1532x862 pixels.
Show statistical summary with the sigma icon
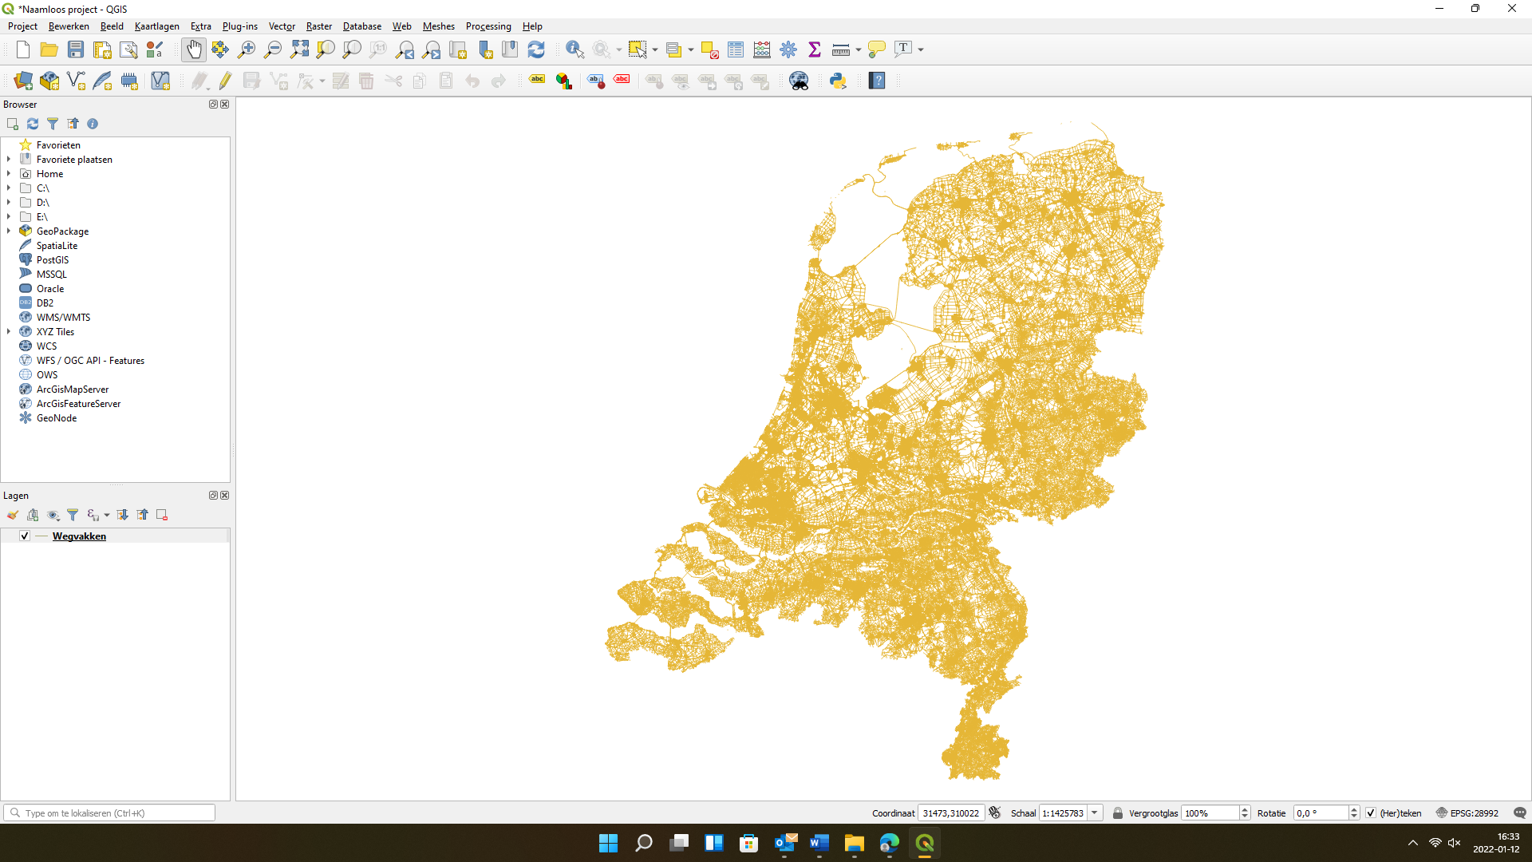[x=815, y=49]
